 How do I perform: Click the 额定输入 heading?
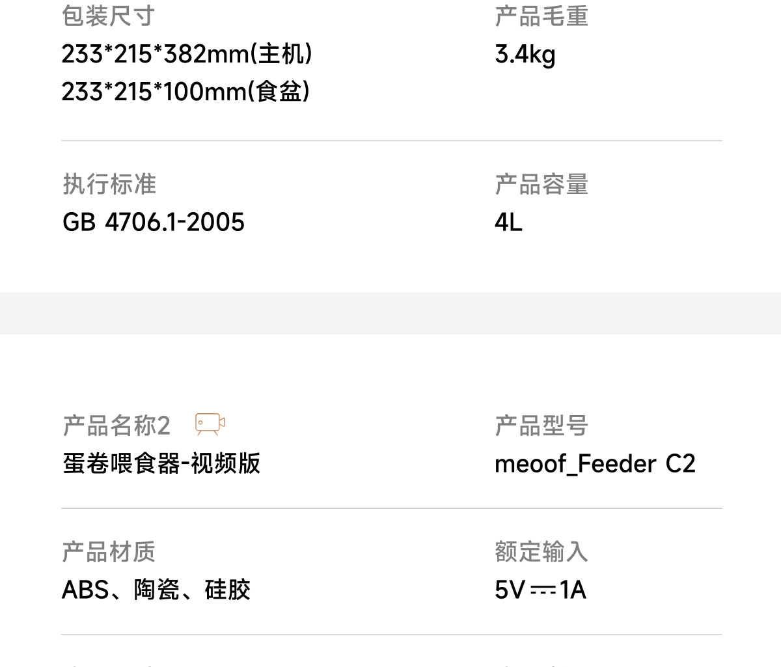coord(541,552)
